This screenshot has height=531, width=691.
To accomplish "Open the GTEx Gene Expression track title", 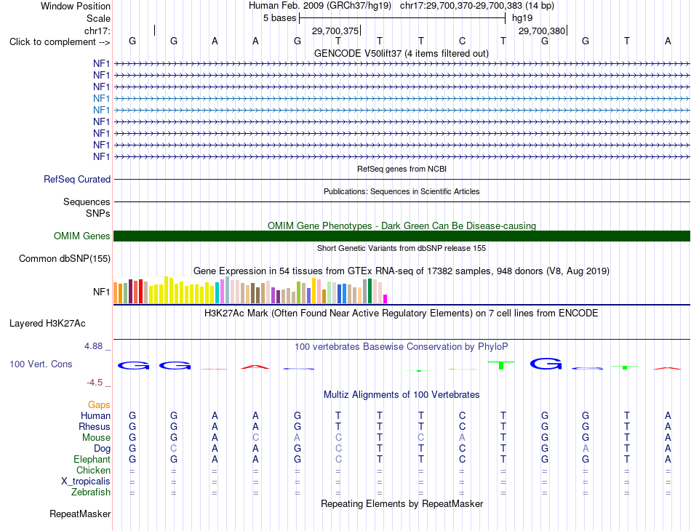I will point(402,271).
